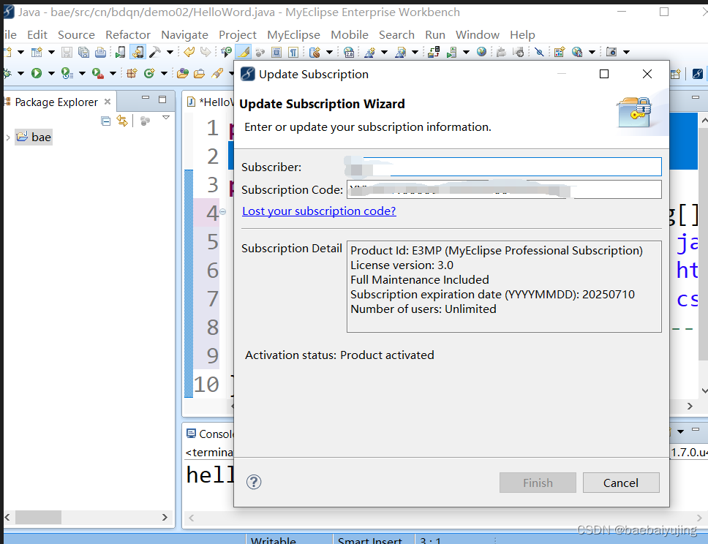
Task: Click the Build (hammer) icon
Action: (153, 52)
